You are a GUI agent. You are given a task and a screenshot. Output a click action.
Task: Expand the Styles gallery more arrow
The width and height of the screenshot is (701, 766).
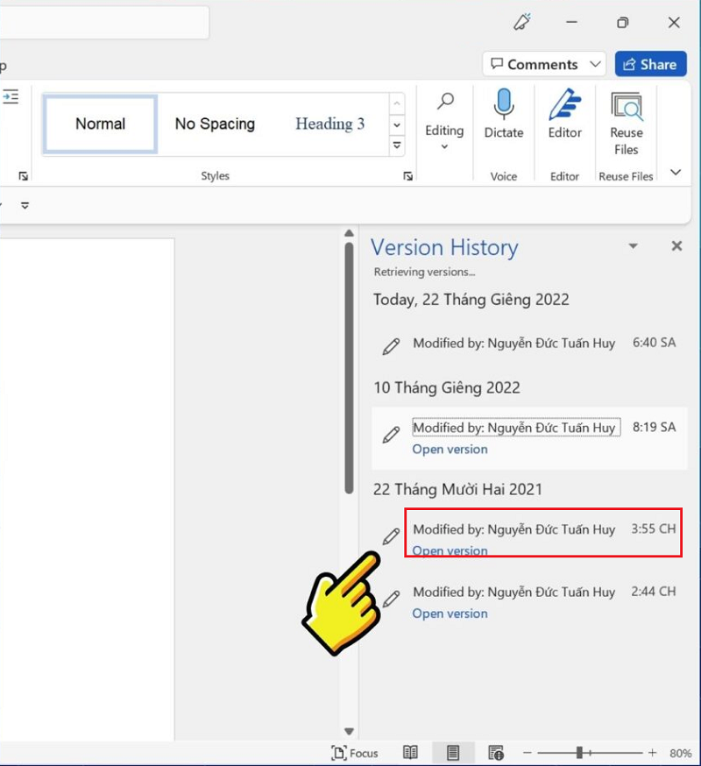click(x=397, y=145)
